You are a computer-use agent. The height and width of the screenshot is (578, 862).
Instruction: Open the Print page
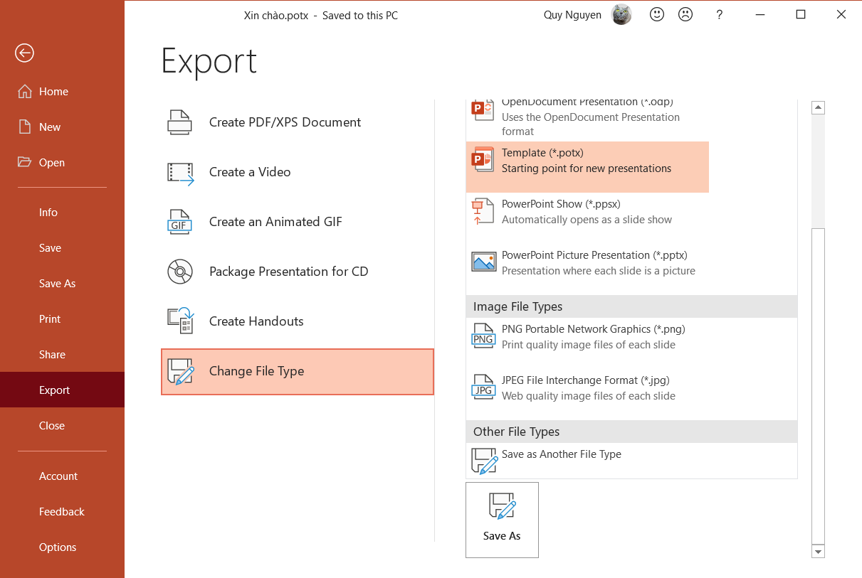click(x=62, y=319)
